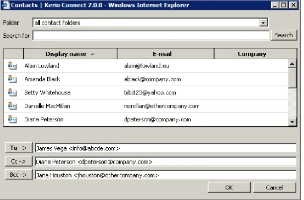The image size is (304, 200).
Task: Click email mcmillan@othercompany.com
Action: pyautogui.click(x=162, y=106)
